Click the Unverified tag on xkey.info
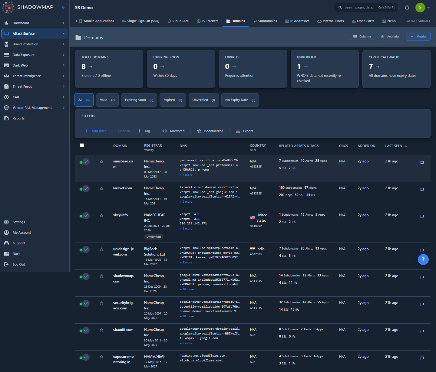The width and height of the screenshot is (436, 372). pos(154,237)
